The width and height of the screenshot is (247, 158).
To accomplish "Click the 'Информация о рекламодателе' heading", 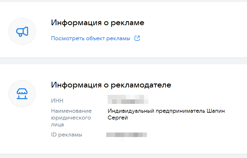I will [x=111, y=85].
